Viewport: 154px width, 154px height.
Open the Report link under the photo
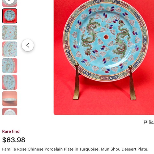(x=151, y=122)
